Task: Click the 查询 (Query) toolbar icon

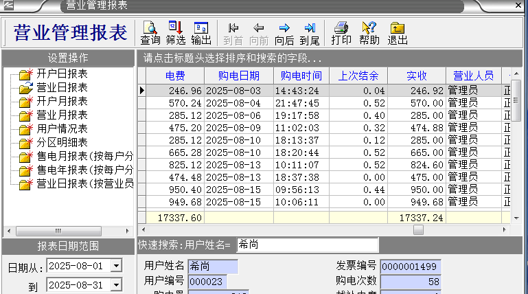Action: pos(150,32)
